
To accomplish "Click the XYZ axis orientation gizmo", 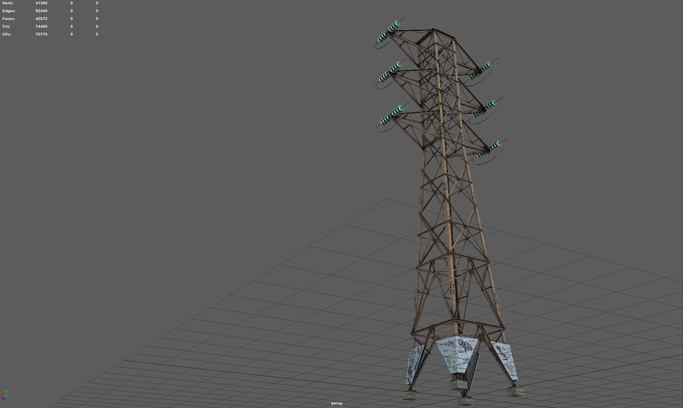I will [4, 395].
